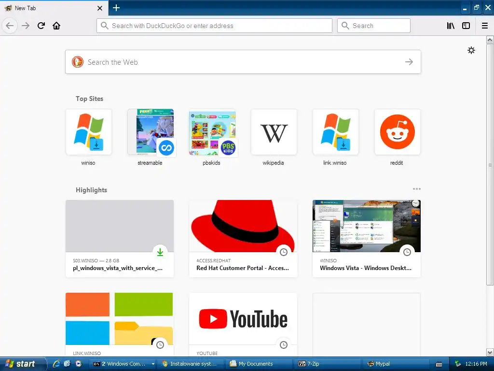The height and width of the screenshot is (371, 494).
Task: Open 2 Windows Com... taskbar group
Action: (123, 364)
